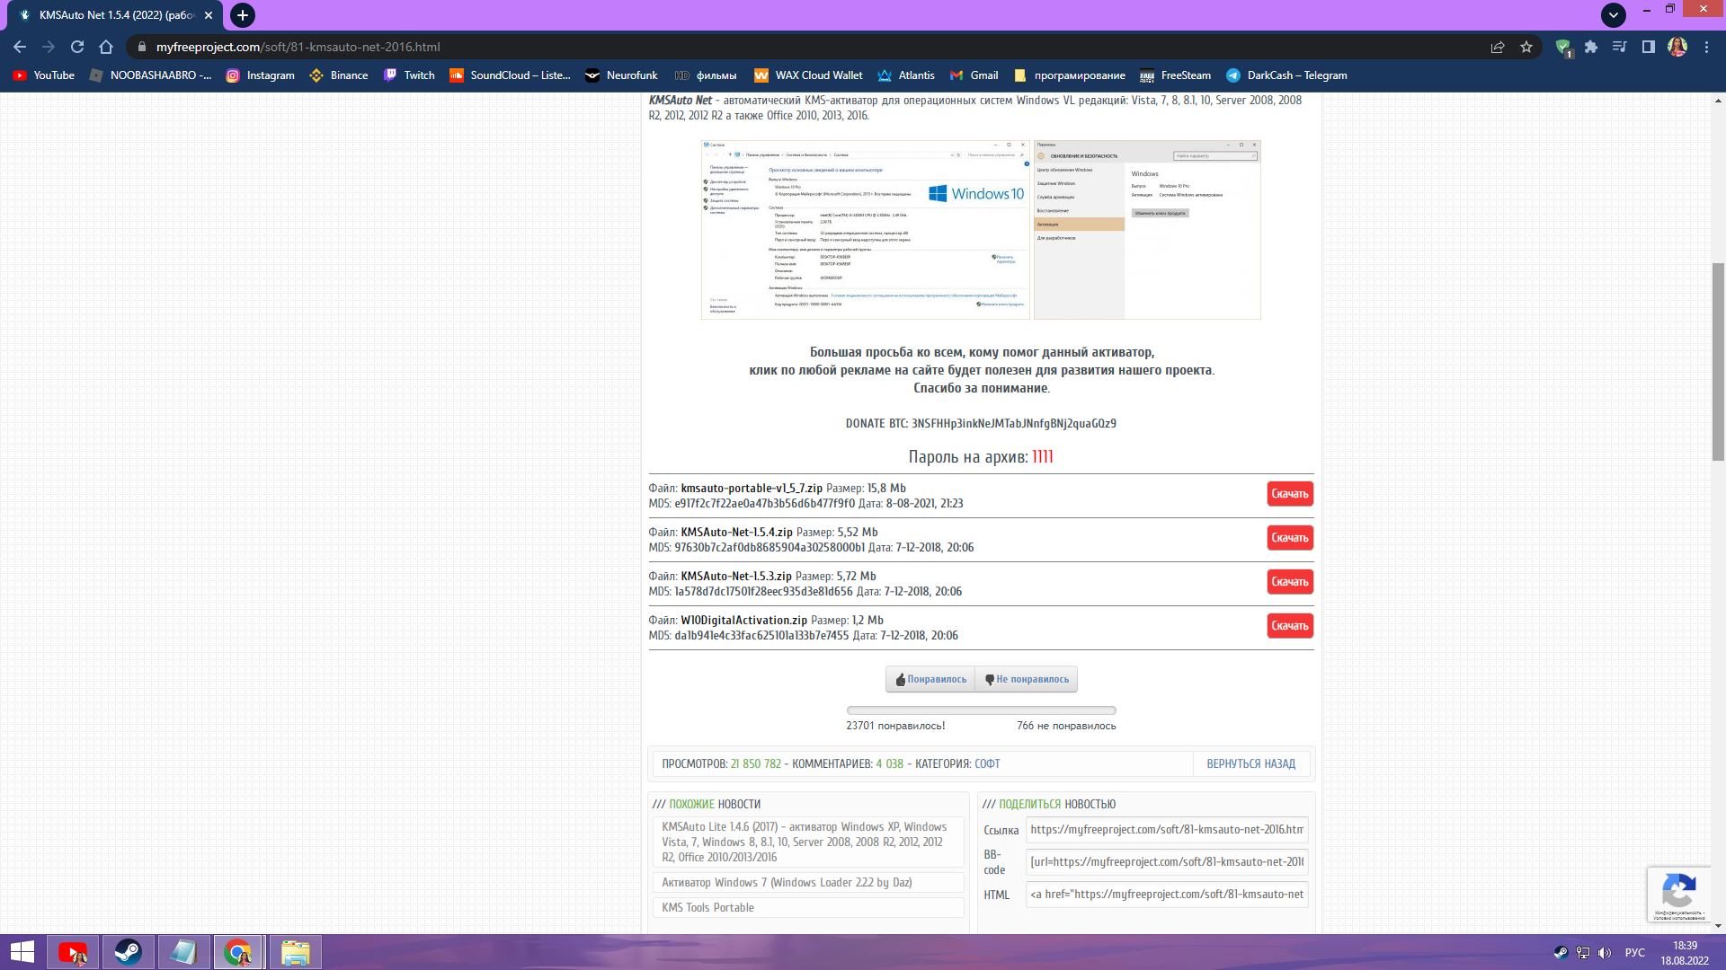
Task: Open a new browser tab
Action: (242, 15)
